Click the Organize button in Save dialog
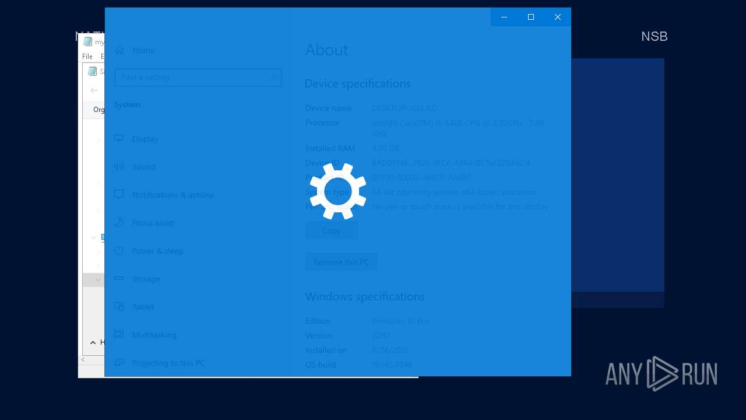 (x=99, y=110)
